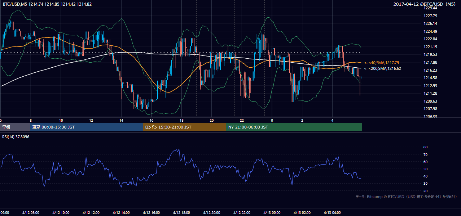The image size is (461, 216).
Task: Click price axis label 1224.49
Action: [x=431, y=31]
